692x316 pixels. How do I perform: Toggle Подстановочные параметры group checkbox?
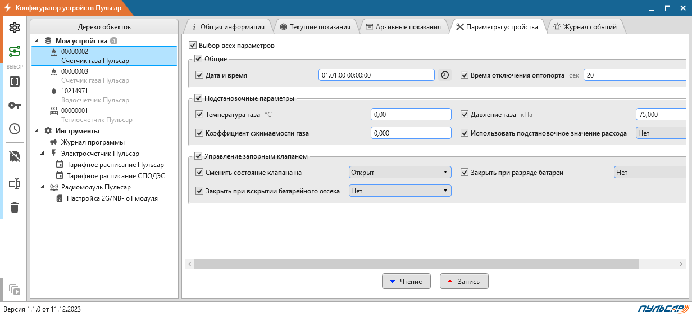(198, 98)
